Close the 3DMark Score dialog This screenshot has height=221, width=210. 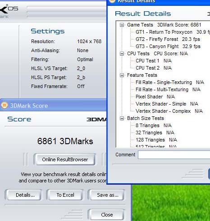(107, 215)
